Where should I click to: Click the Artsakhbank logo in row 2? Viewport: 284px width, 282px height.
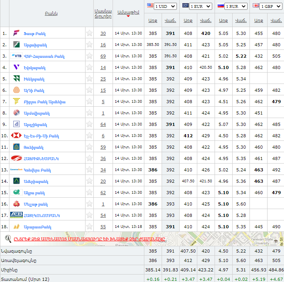pos(16,44)
